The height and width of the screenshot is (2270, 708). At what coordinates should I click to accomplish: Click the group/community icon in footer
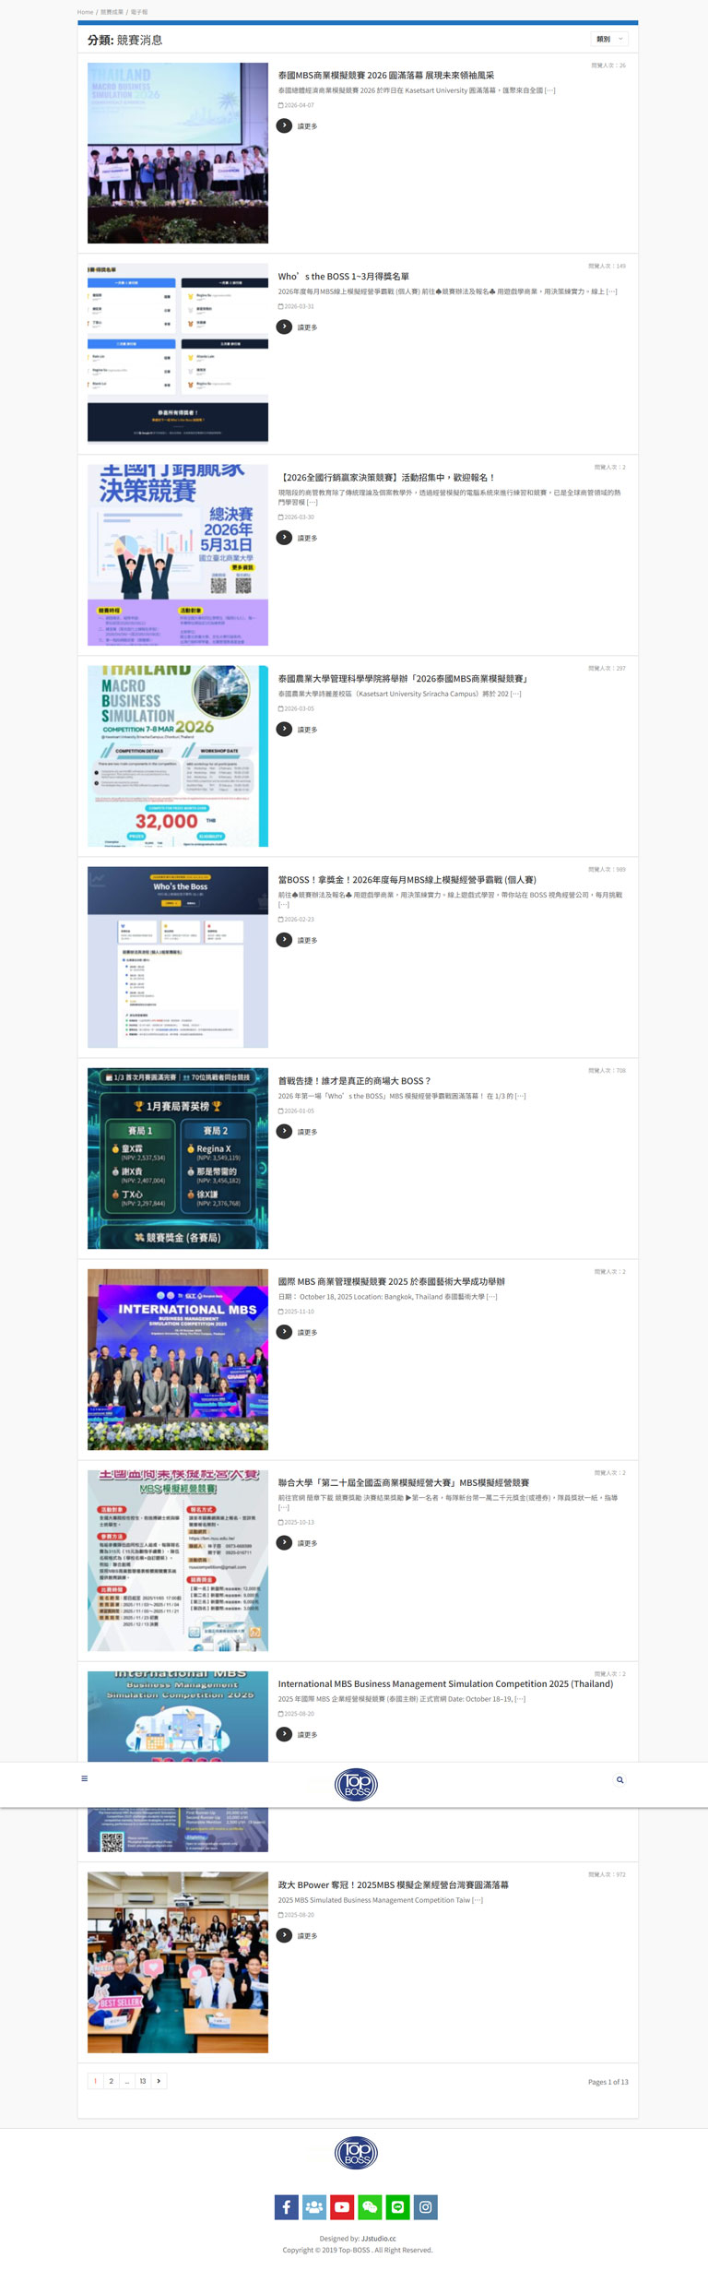314,2206
